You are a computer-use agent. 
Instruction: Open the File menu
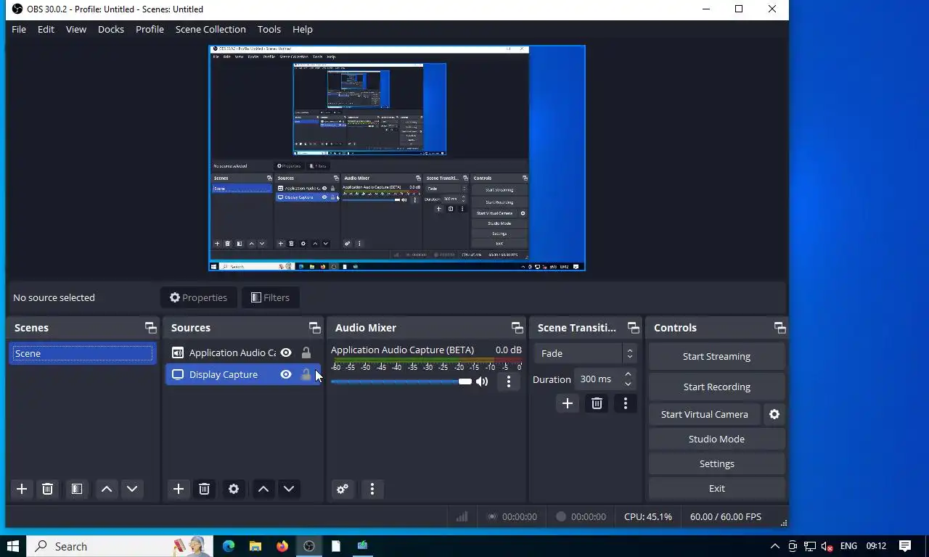(19, 29)
